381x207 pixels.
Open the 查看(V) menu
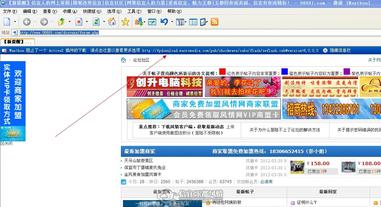coord(50,11)
